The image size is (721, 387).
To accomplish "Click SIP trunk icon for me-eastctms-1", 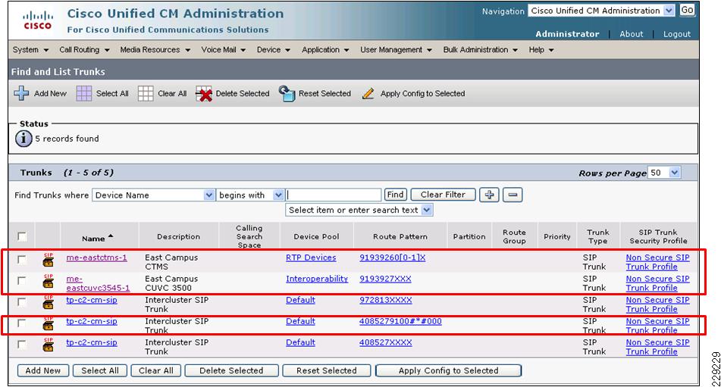I will coord(49,259).
